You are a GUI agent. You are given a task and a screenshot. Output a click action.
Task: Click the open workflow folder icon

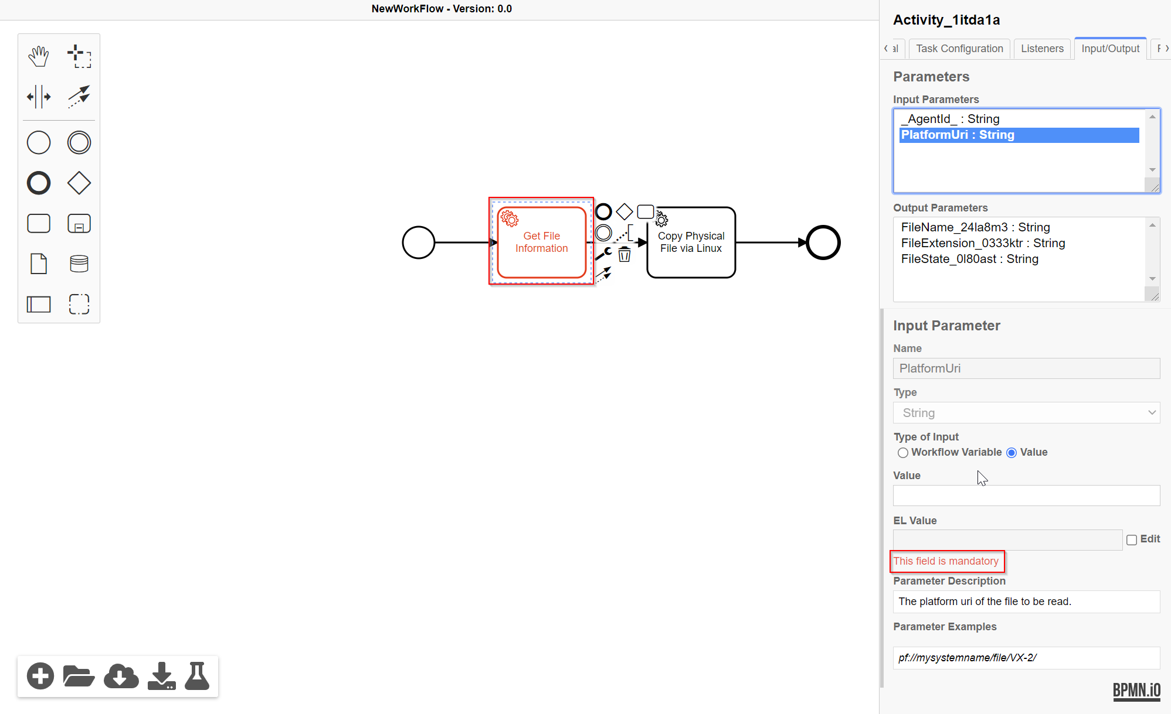tap(79, 677)
